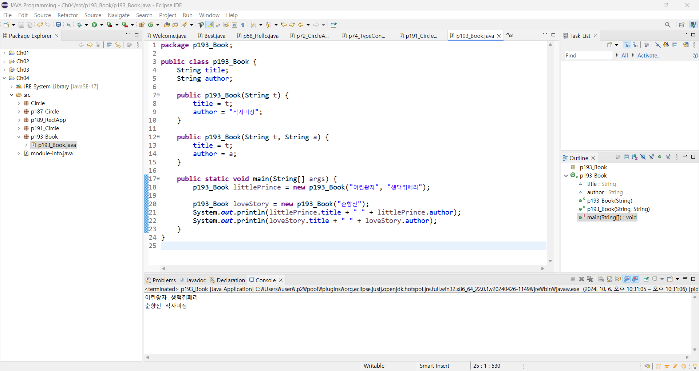Toggle Categorized presentation in Task List
The height and width of the screenshot is (371, 699).
click(x=627, y=45)
